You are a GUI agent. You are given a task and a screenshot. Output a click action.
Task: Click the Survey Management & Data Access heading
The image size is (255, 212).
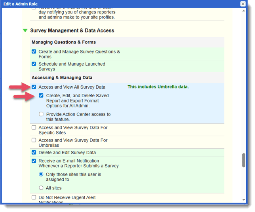pos(72,30)
